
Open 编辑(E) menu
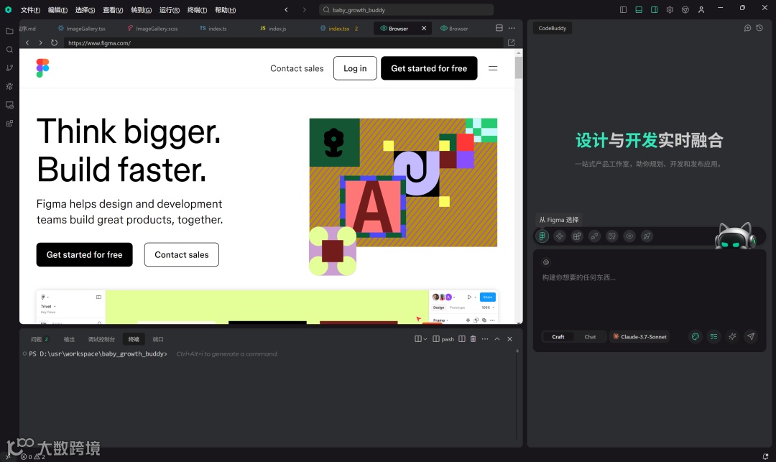coord(57,10)
